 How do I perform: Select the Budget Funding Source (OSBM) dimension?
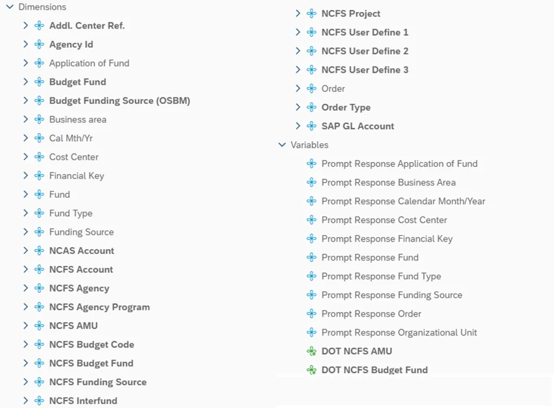tap(120, 101)
